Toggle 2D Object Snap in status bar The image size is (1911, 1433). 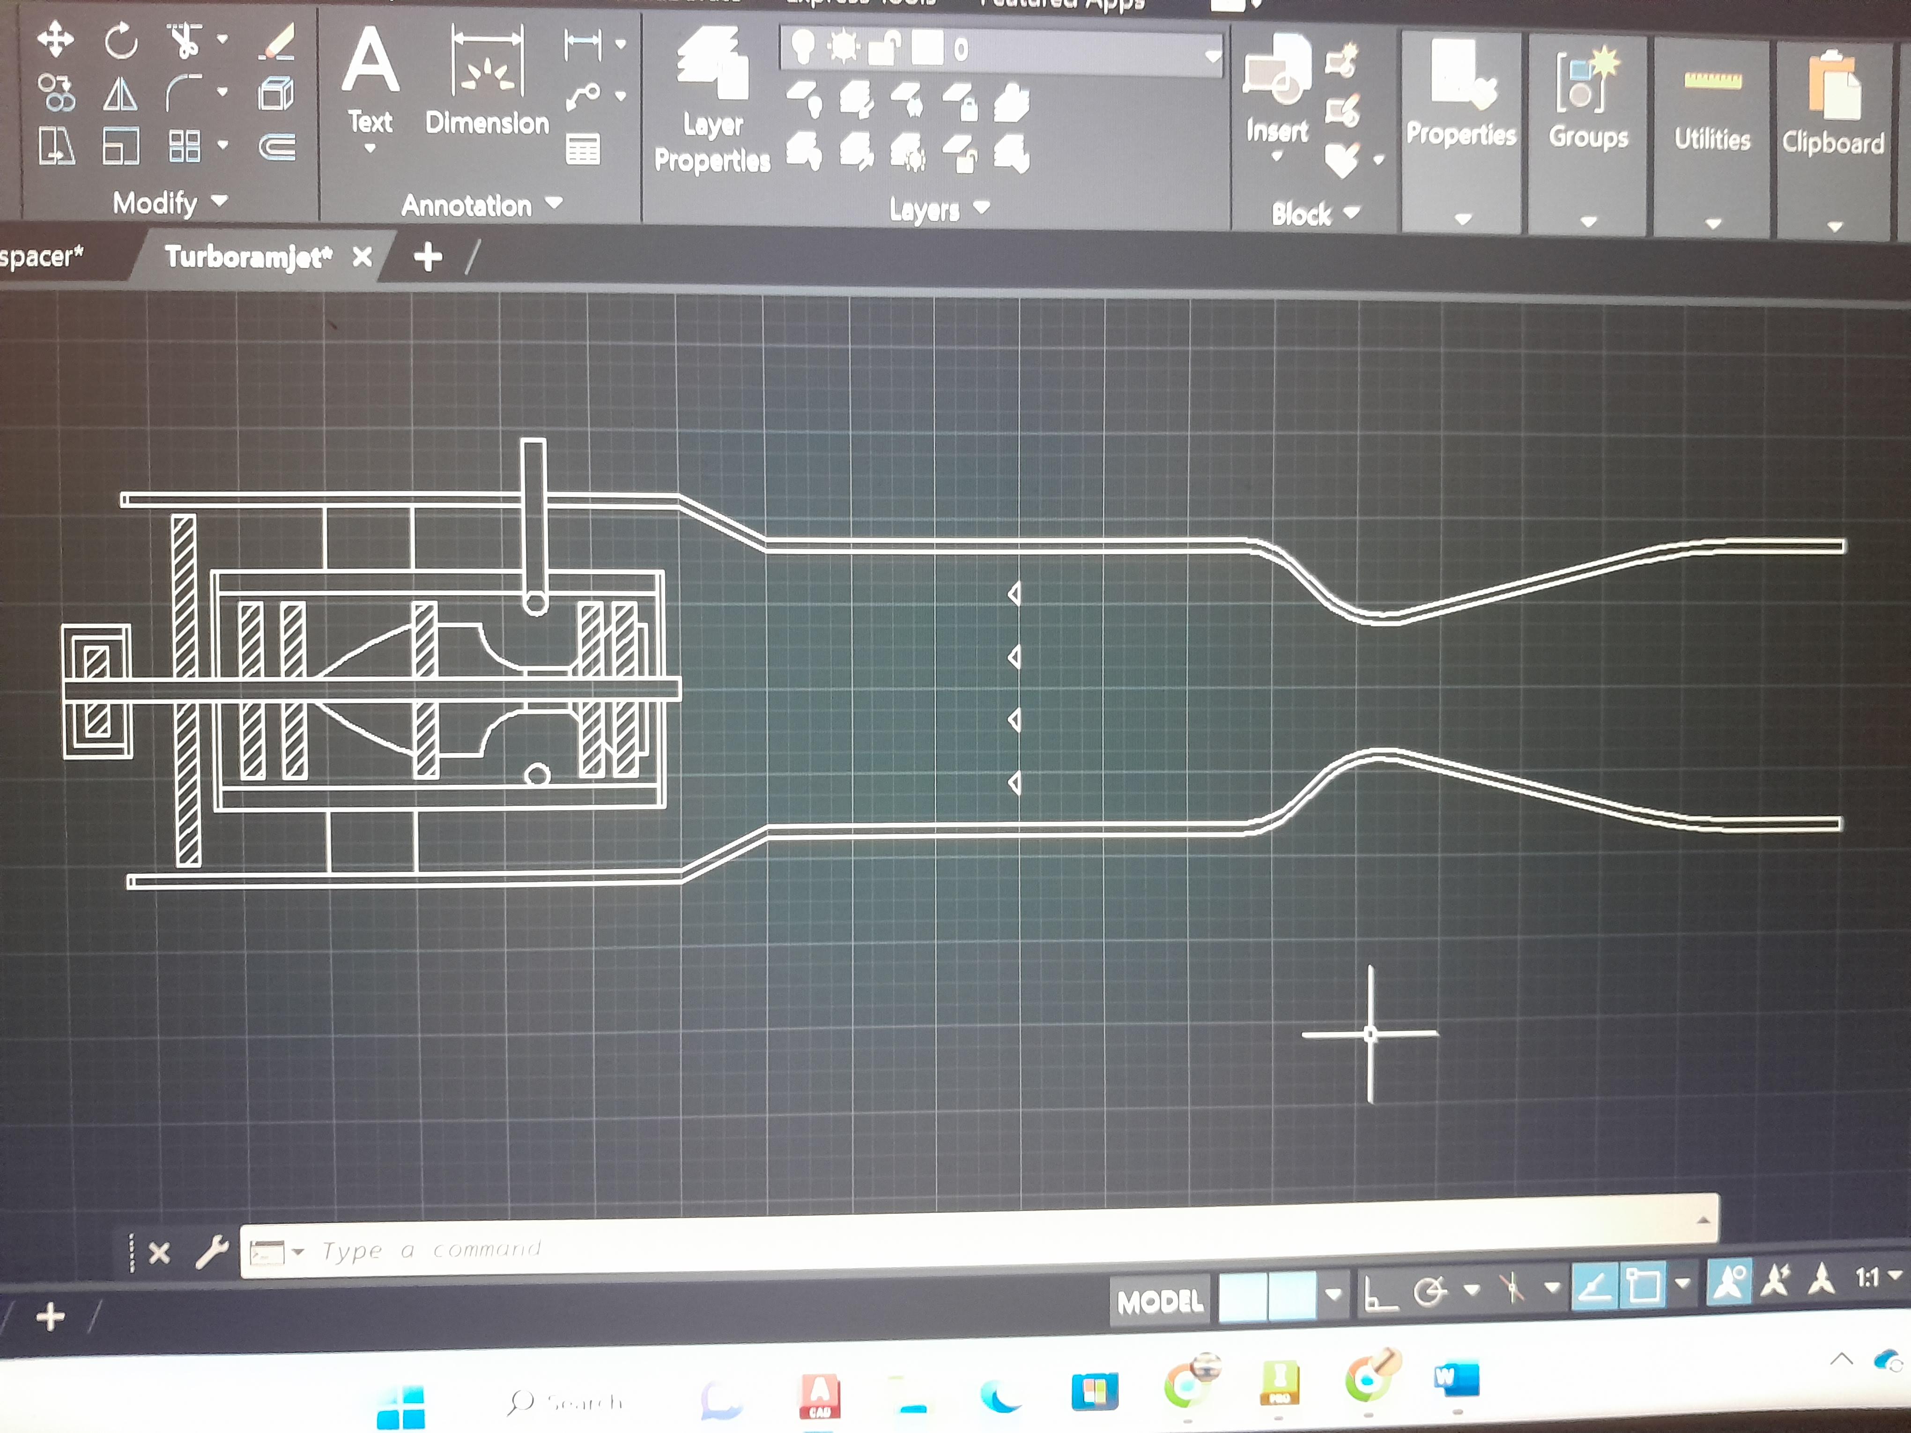click(x=1642, y=1286)
